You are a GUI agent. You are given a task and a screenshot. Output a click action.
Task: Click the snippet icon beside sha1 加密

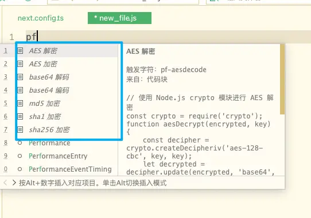[20, 117]
